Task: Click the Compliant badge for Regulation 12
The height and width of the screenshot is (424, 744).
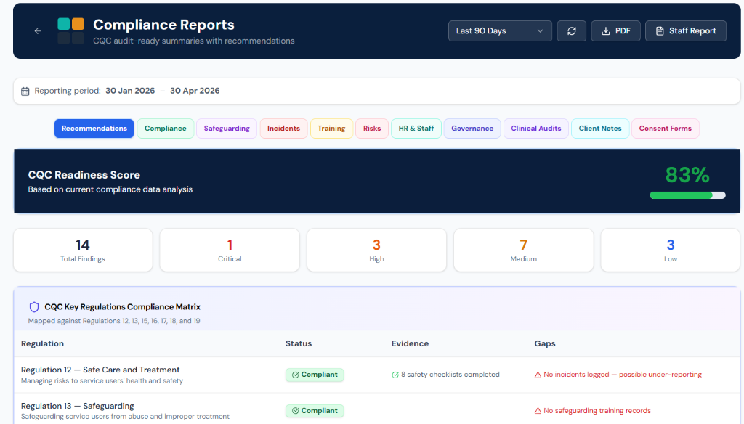Action: pyautogui.click(x=315, y=375)
